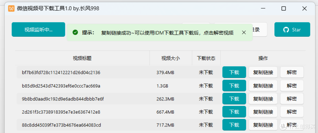
Task: Select title 9b8bd0aad9c192d9e6adb844dbbb7e6f
Action: coord(63,99)
